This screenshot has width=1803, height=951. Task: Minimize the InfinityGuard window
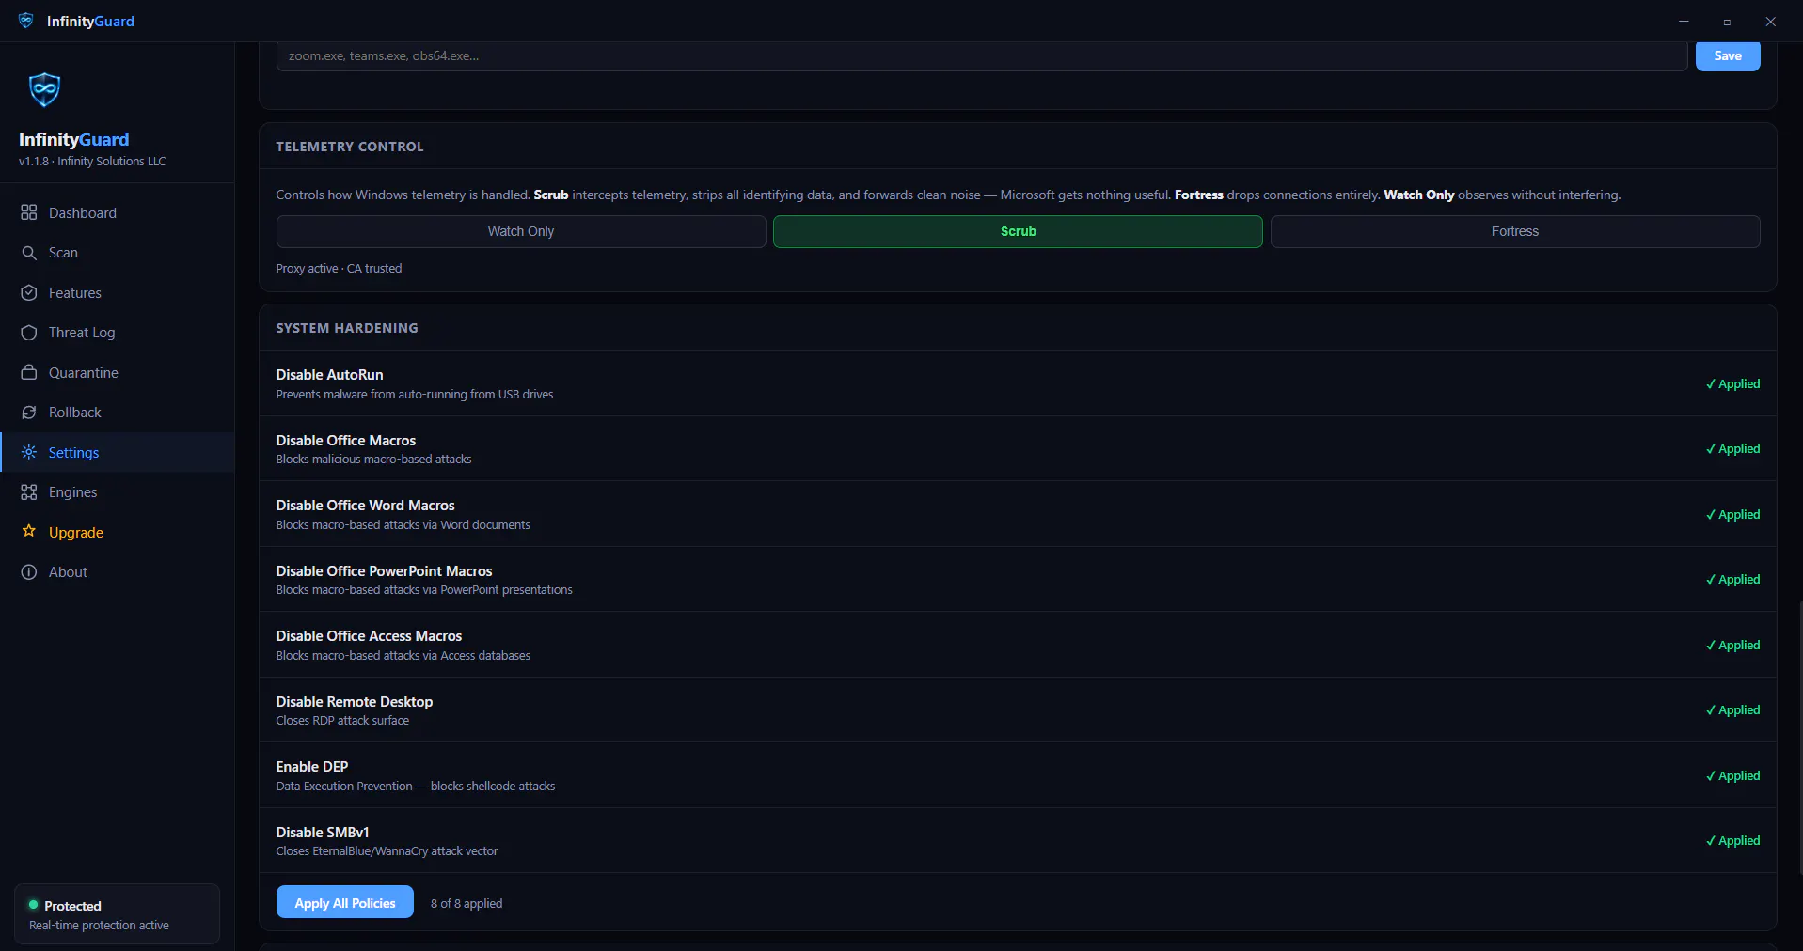[x=1684, y=21]
